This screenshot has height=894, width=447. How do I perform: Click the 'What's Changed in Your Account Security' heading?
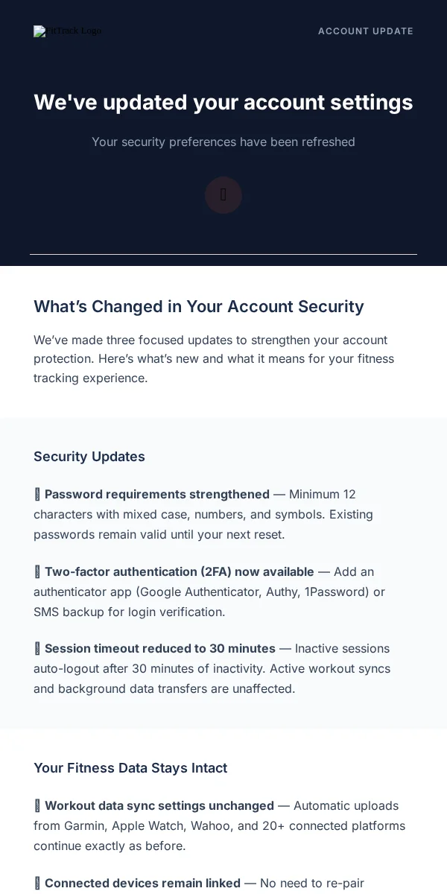(x=199, y=306)
